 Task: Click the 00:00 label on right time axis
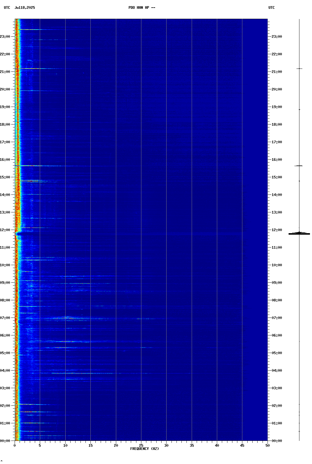277,441
